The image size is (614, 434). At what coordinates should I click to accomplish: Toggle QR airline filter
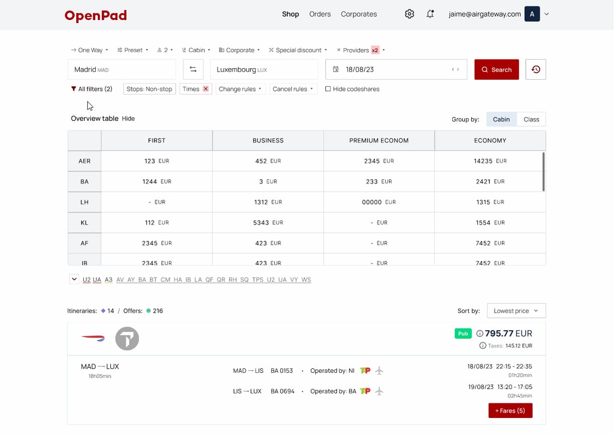221,280
